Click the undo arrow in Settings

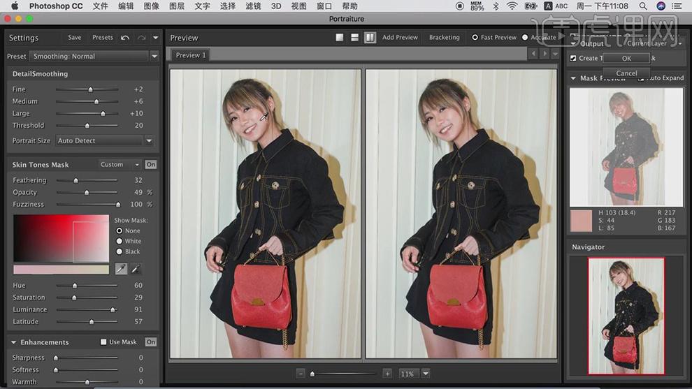click(125, 38)
